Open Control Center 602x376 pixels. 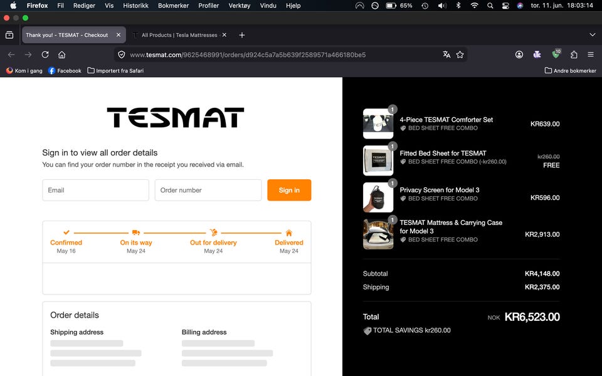pos(505,6)
